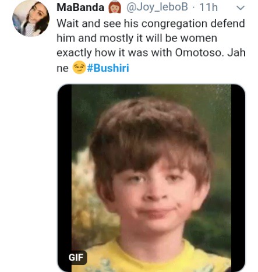Open the 11h timestamp permalink
Image resolution: width=258 pixels, height=272 pixels.
pos(208,8)
